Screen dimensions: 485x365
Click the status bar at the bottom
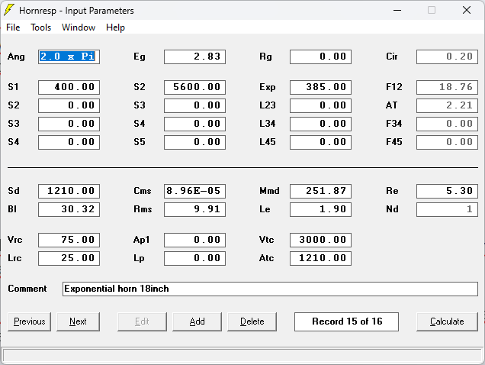(242, 356)
